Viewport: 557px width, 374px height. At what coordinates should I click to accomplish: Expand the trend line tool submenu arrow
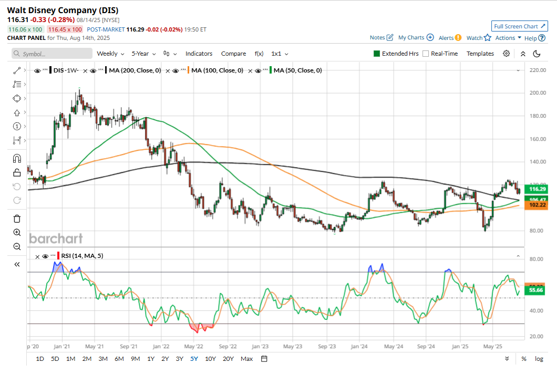(25, 70)
